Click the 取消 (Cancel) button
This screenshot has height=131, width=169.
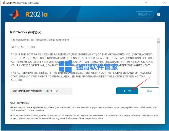[x=149, y=91]
